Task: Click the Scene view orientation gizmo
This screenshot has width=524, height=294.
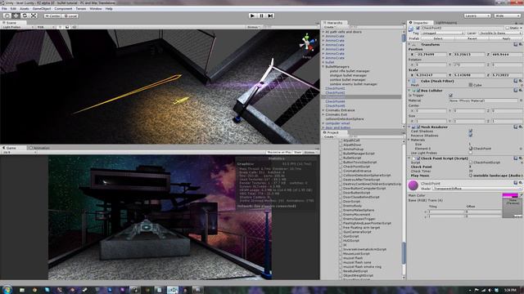Action: pyautogui.click(x=307, y=43)
